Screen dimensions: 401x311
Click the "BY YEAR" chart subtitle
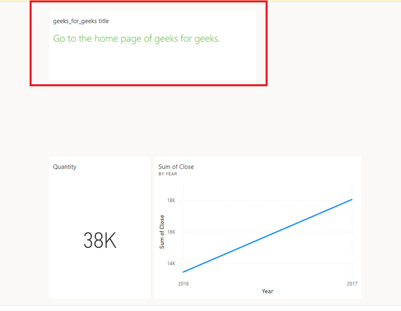pyautogui.click(x=168, y=174)
